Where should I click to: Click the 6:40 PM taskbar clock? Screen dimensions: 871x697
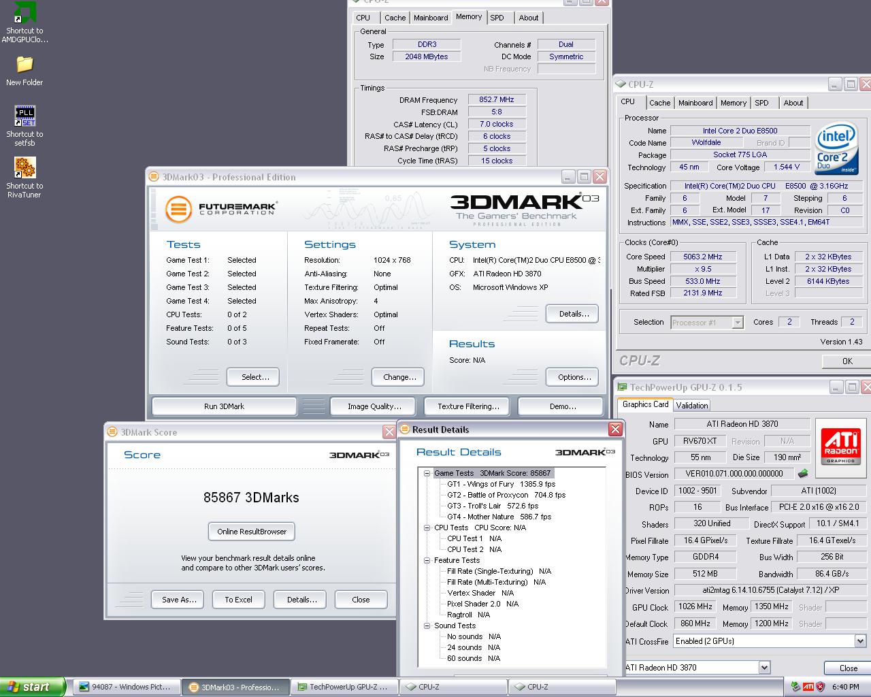[845, 687]
